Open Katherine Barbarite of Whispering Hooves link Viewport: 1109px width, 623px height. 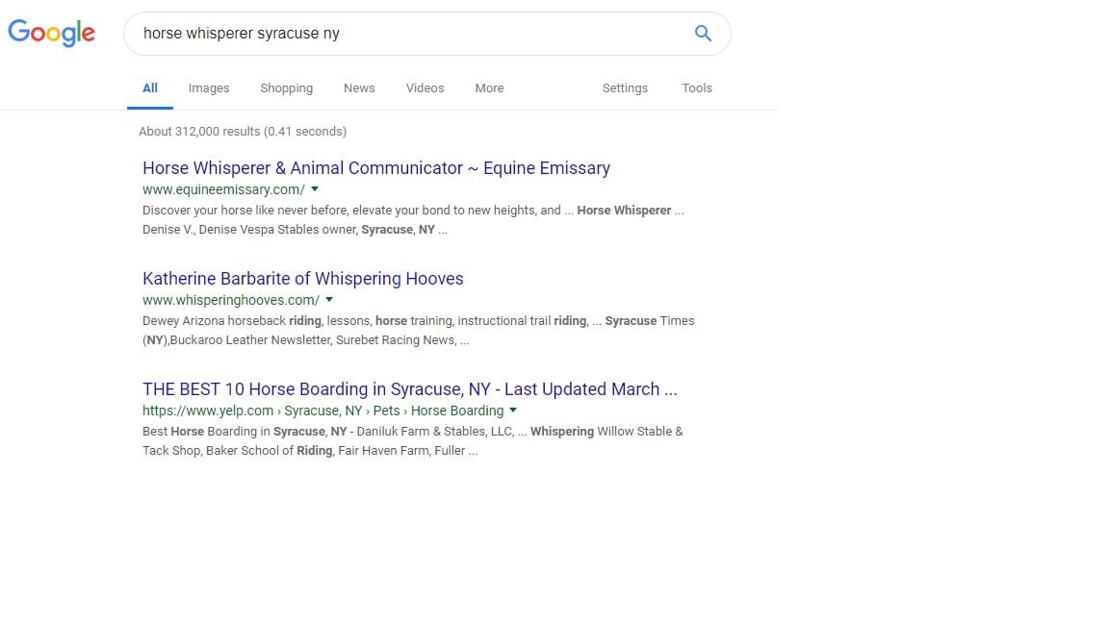click(x=302, y=278)
